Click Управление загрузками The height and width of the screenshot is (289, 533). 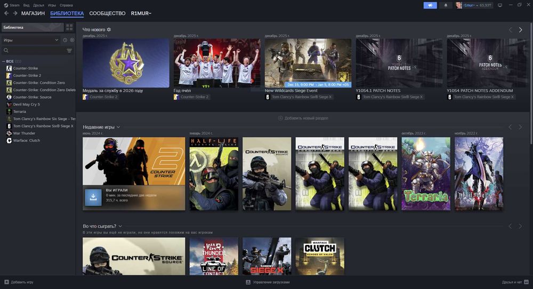point(271,282)
